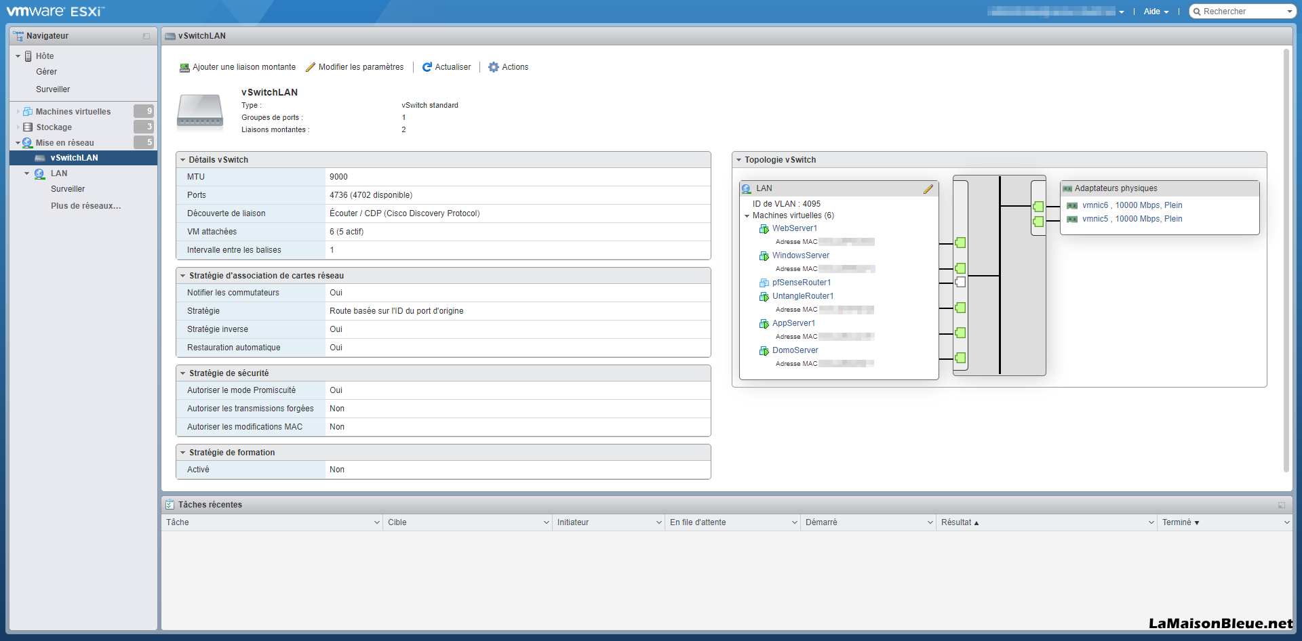Screen dimensions: 1302x641
Task: Open the WebServer1 link in topology
Action: 795,228
